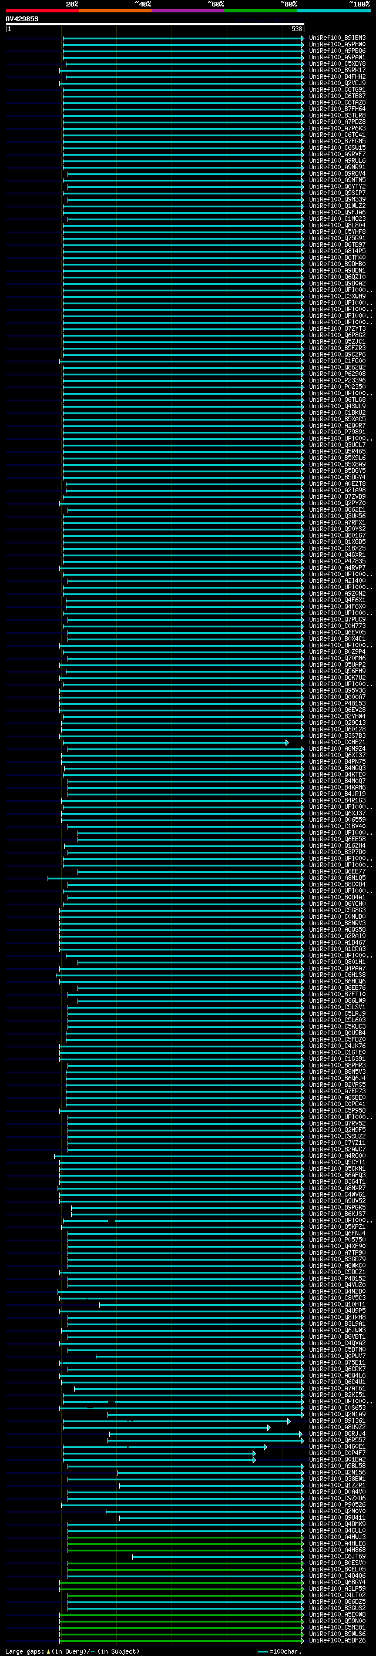The image size is (376, 1656).
Task: Select the UniRef100_P48153 label
Action: click(337, 704)
